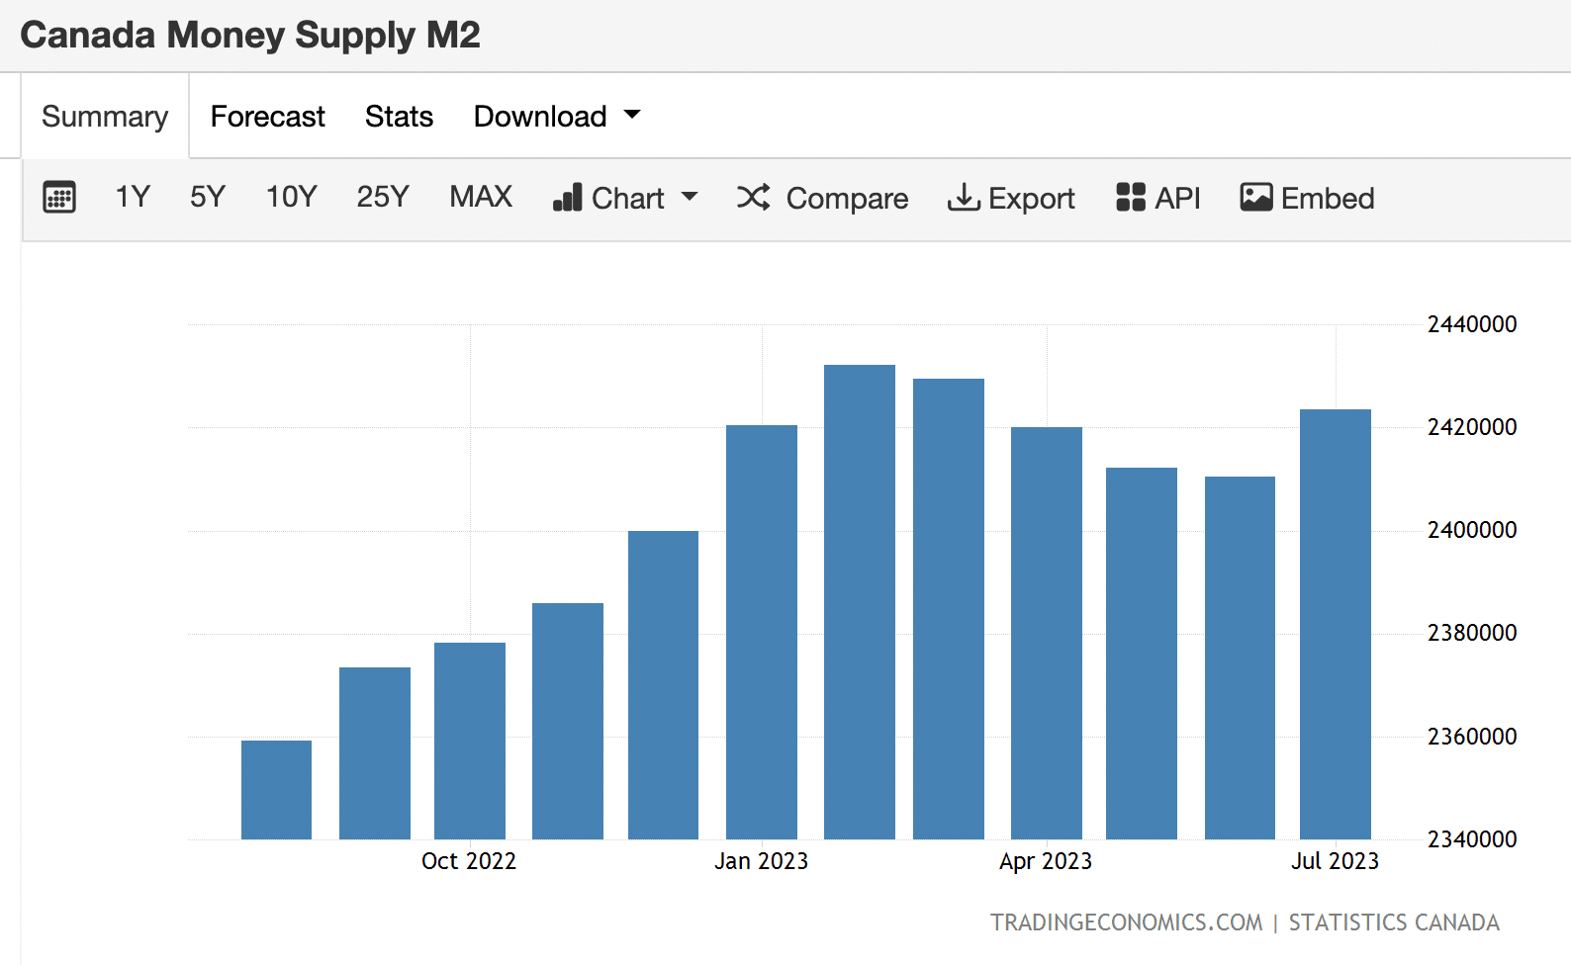Click the bar chart icon beside Chart
This screenshot has height=965, width=1571.
point(567,198)
